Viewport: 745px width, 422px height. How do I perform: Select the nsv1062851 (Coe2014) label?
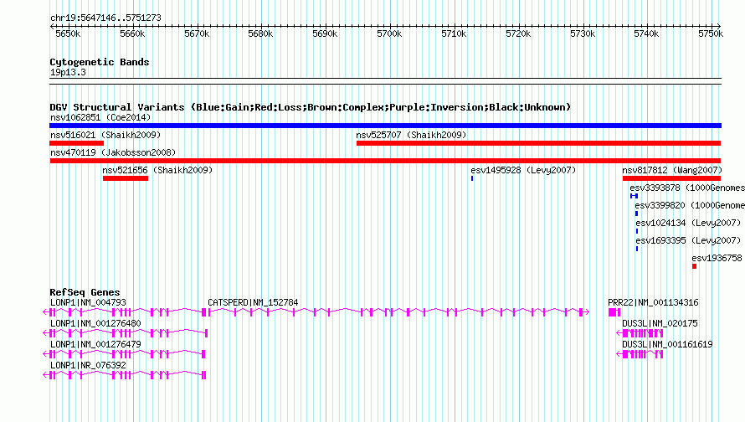[x=100, y=117]
